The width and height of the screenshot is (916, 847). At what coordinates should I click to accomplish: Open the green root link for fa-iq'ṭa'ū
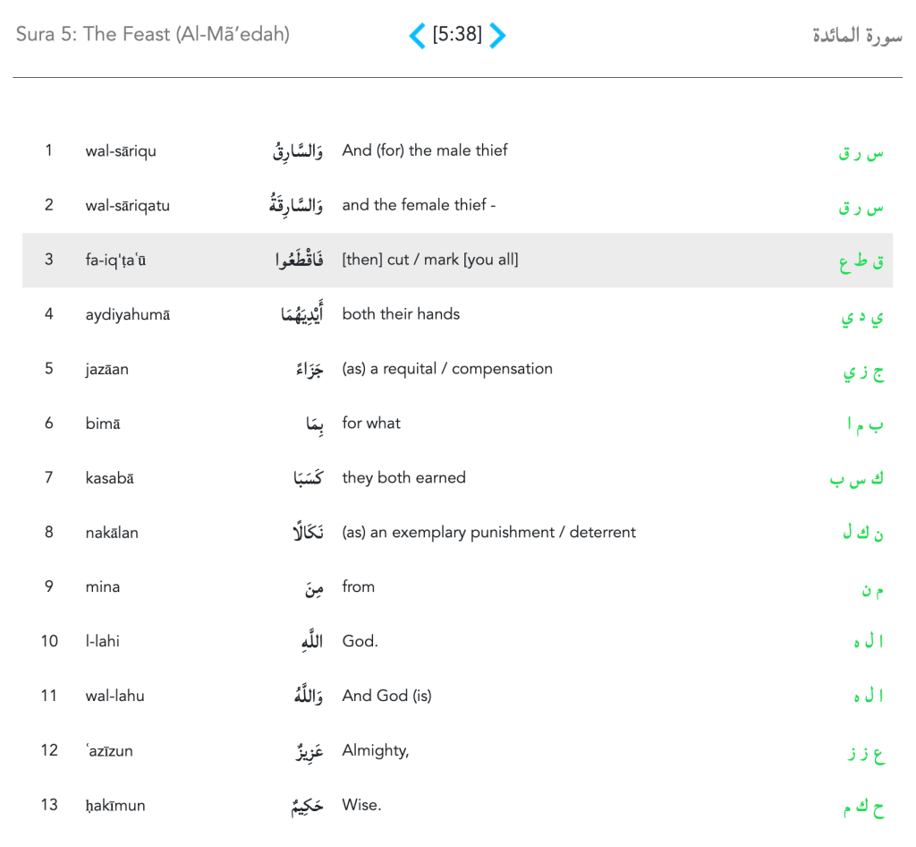[x=861, y=262]
